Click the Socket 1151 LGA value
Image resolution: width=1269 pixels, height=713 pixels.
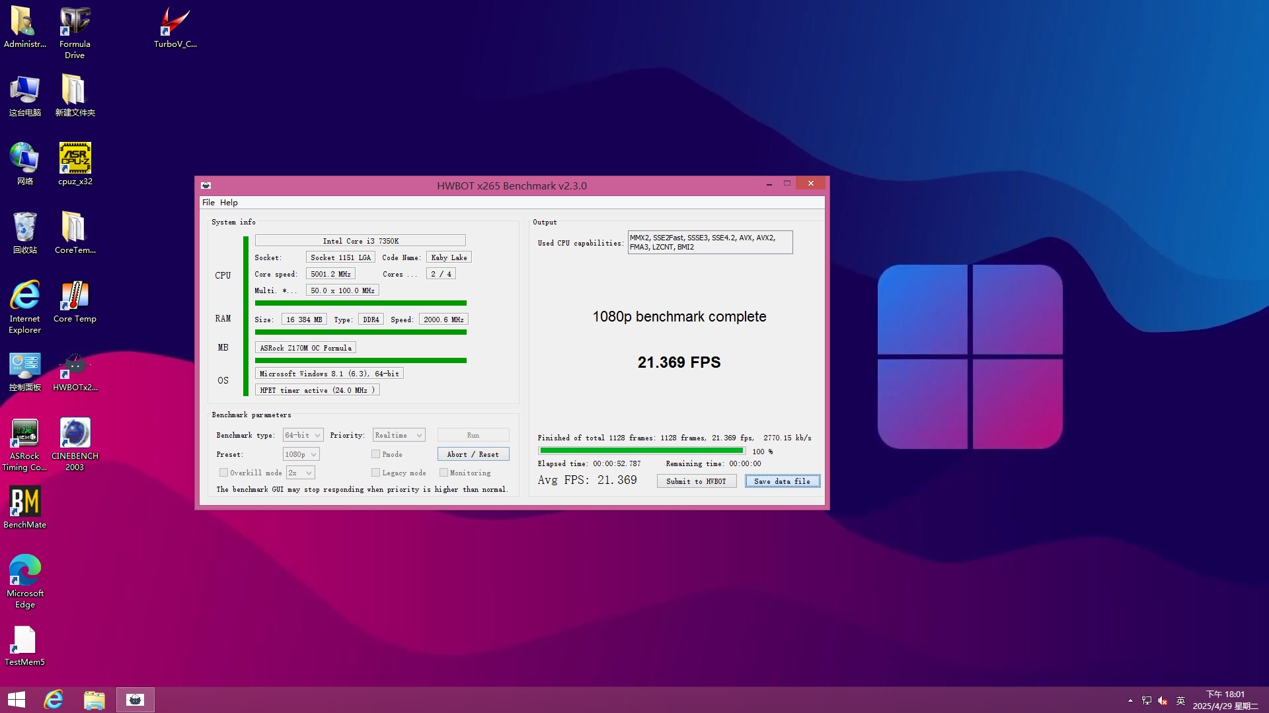pyautogui.click(x=340, y=257)
